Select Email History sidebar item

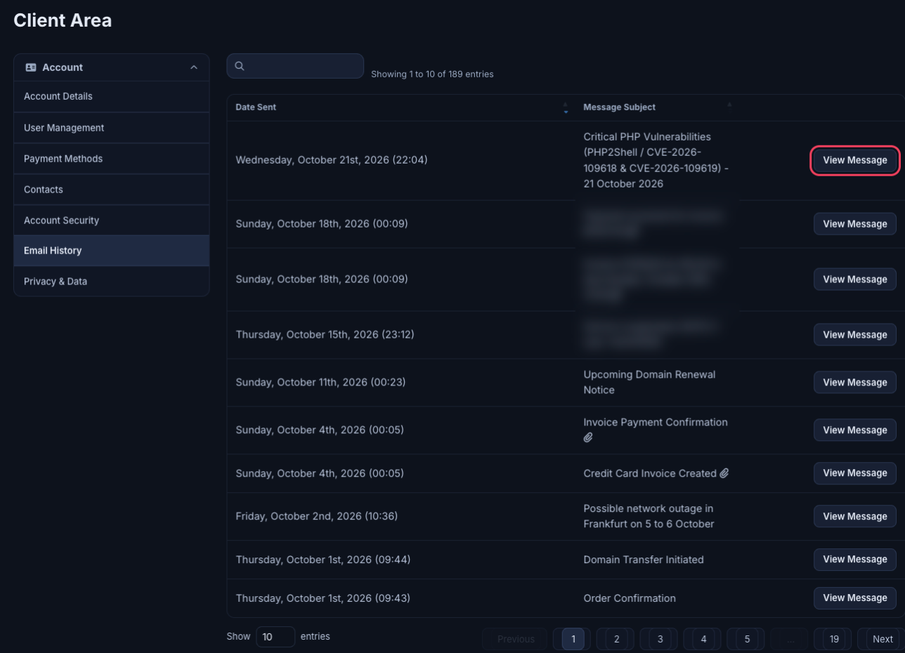112,251
